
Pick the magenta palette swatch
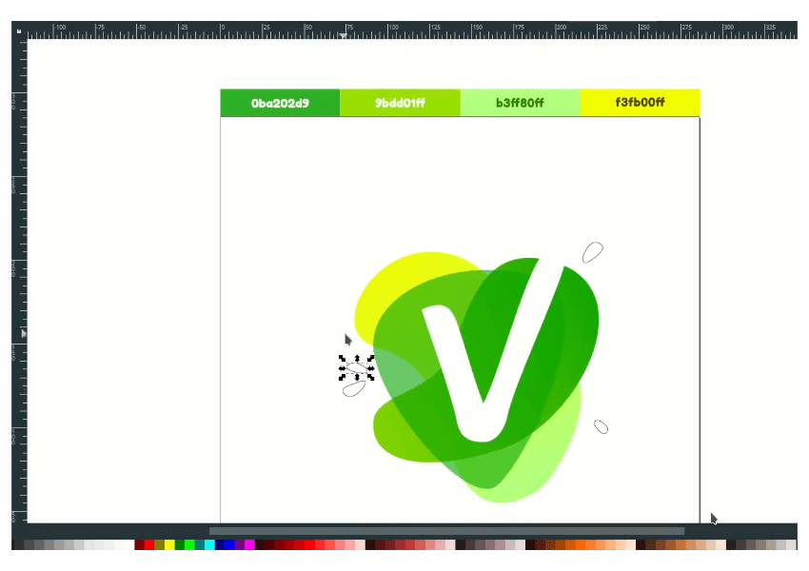tap(249, 544)
